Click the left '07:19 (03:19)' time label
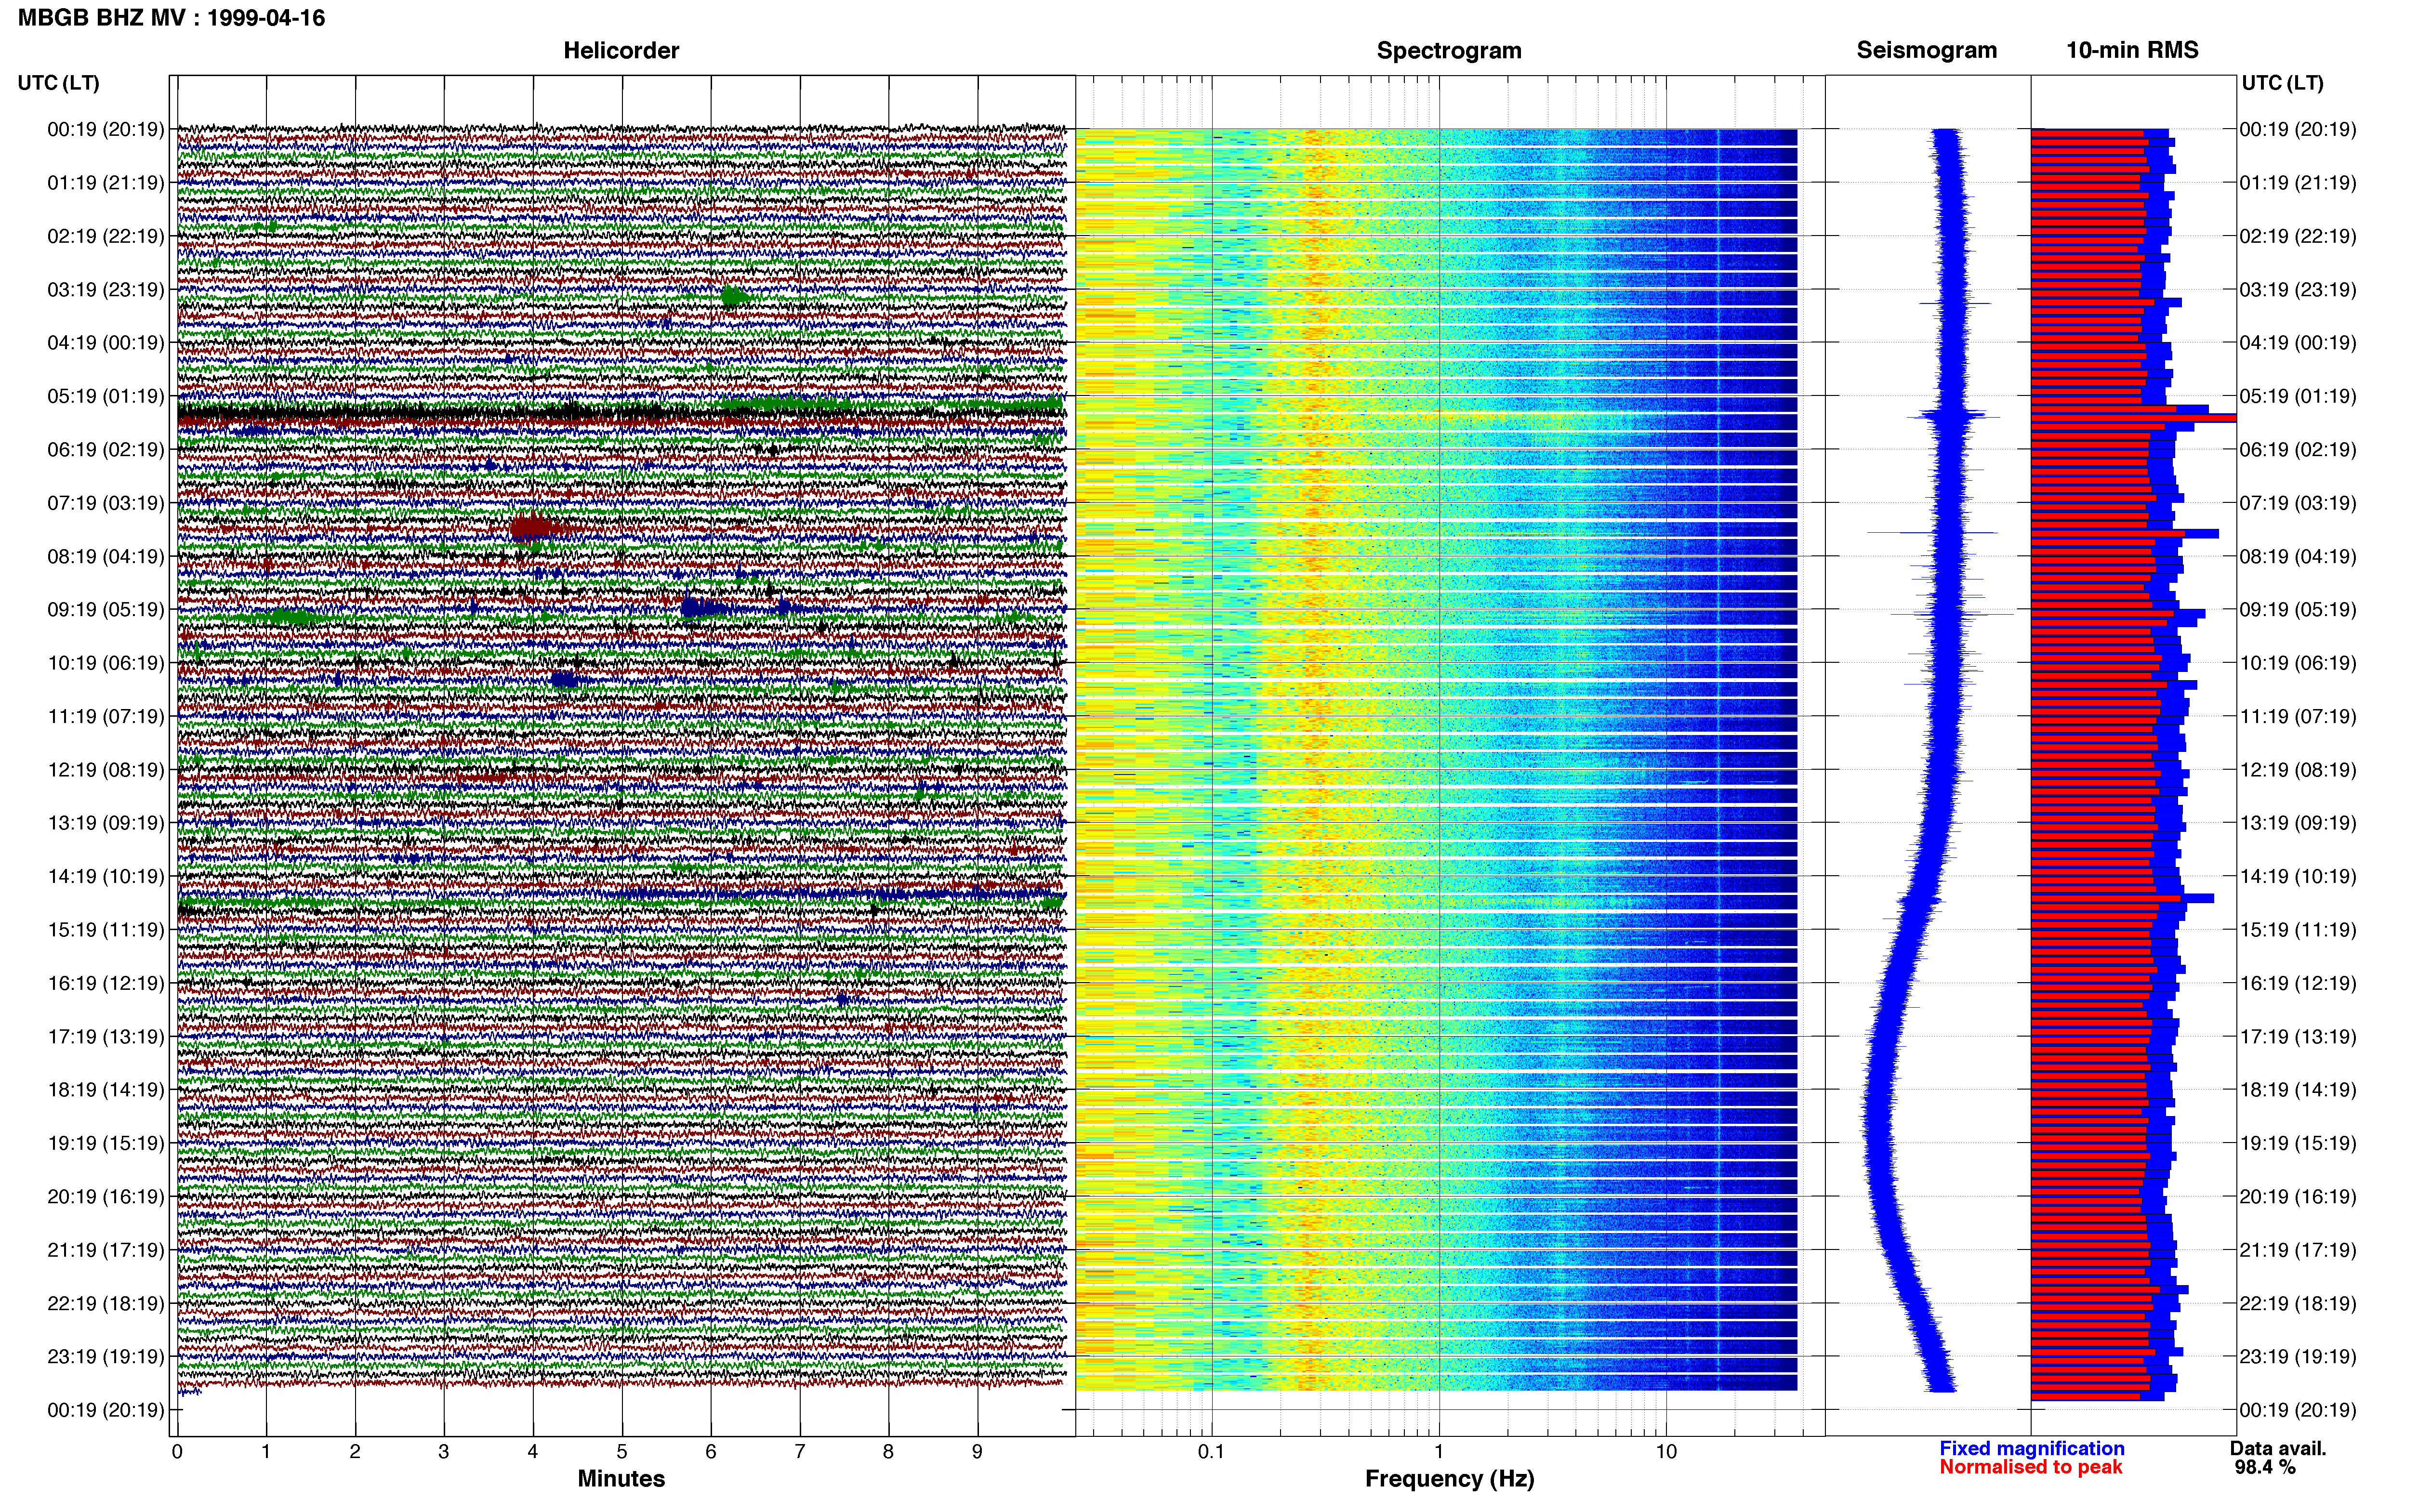 [106, 503]
